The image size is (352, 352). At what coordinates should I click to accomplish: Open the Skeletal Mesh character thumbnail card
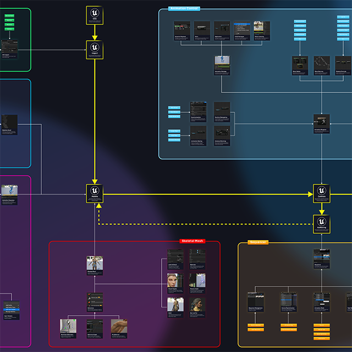pos(95,265)
